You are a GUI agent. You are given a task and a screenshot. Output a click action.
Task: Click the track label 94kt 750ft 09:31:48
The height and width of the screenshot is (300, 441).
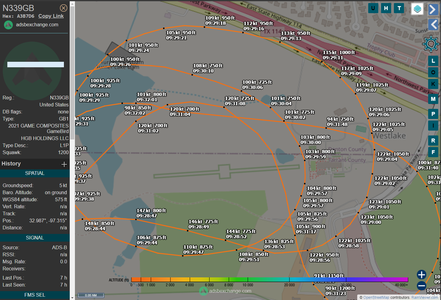[340, 122]
